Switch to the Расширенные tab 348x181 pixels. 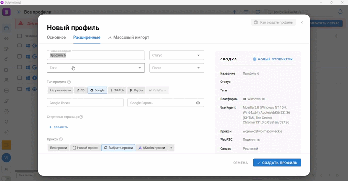pos(87,37)
